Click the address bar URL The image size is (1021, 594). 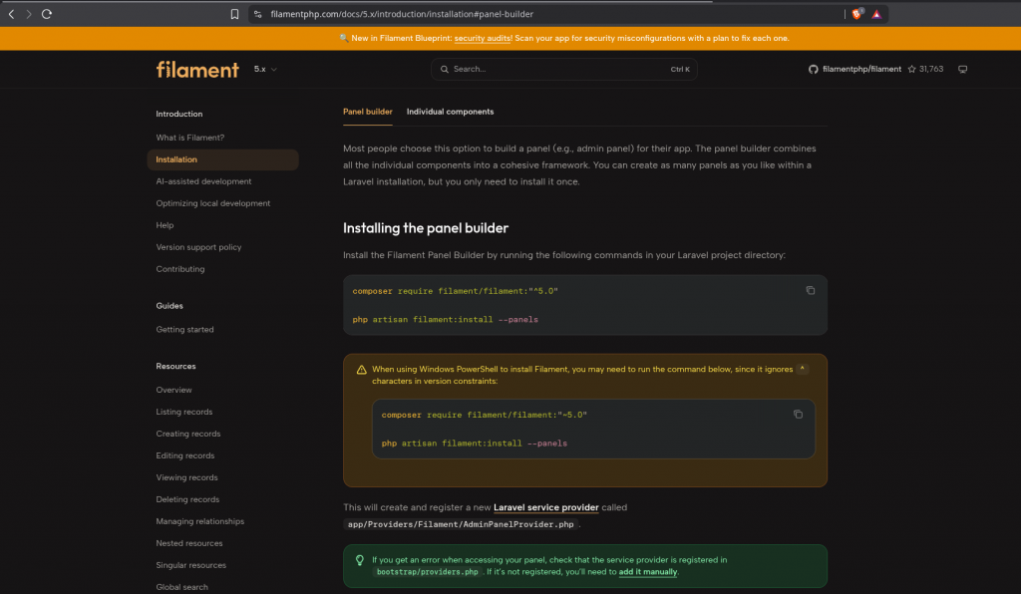[x=402, y=14]
